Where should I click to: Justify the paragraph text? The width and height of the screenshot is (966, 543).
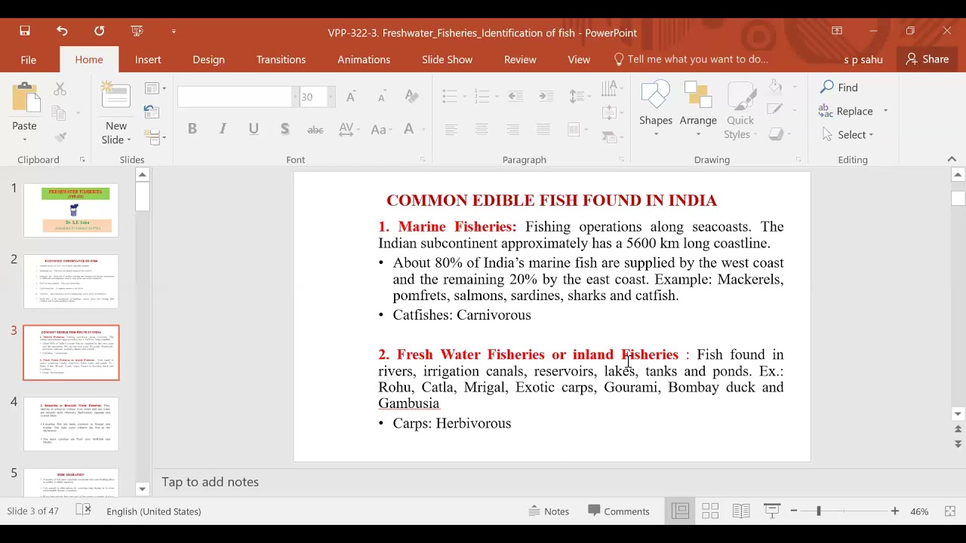click(543, 130)
